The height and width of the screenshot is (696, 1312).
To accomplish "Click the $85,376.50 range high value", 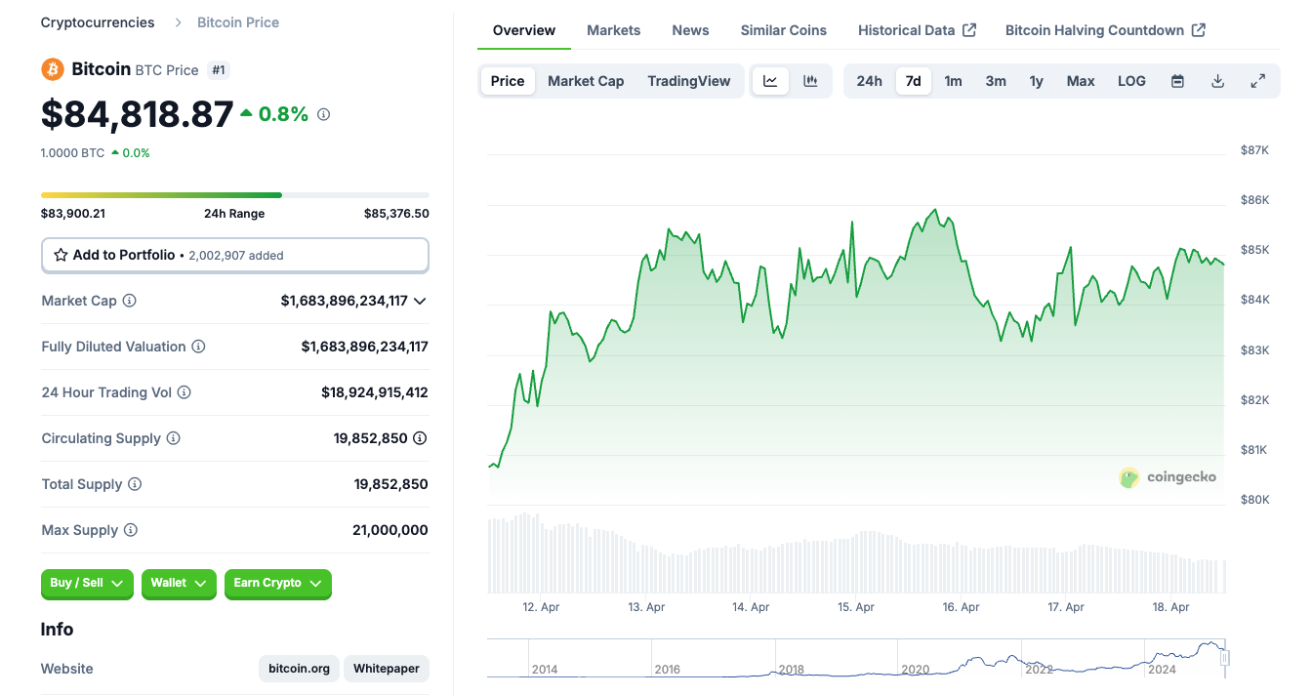I will click(396, 214).
